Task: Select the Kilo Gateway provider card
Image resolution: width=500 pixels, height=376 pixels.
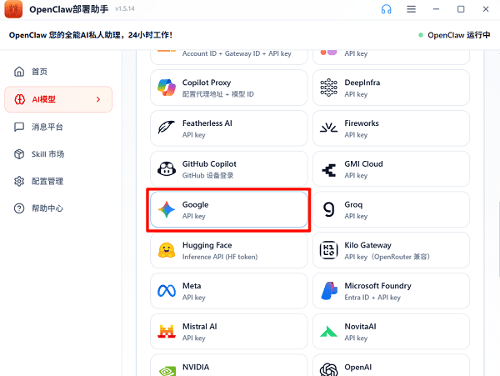Action: [x=392, y=250]
